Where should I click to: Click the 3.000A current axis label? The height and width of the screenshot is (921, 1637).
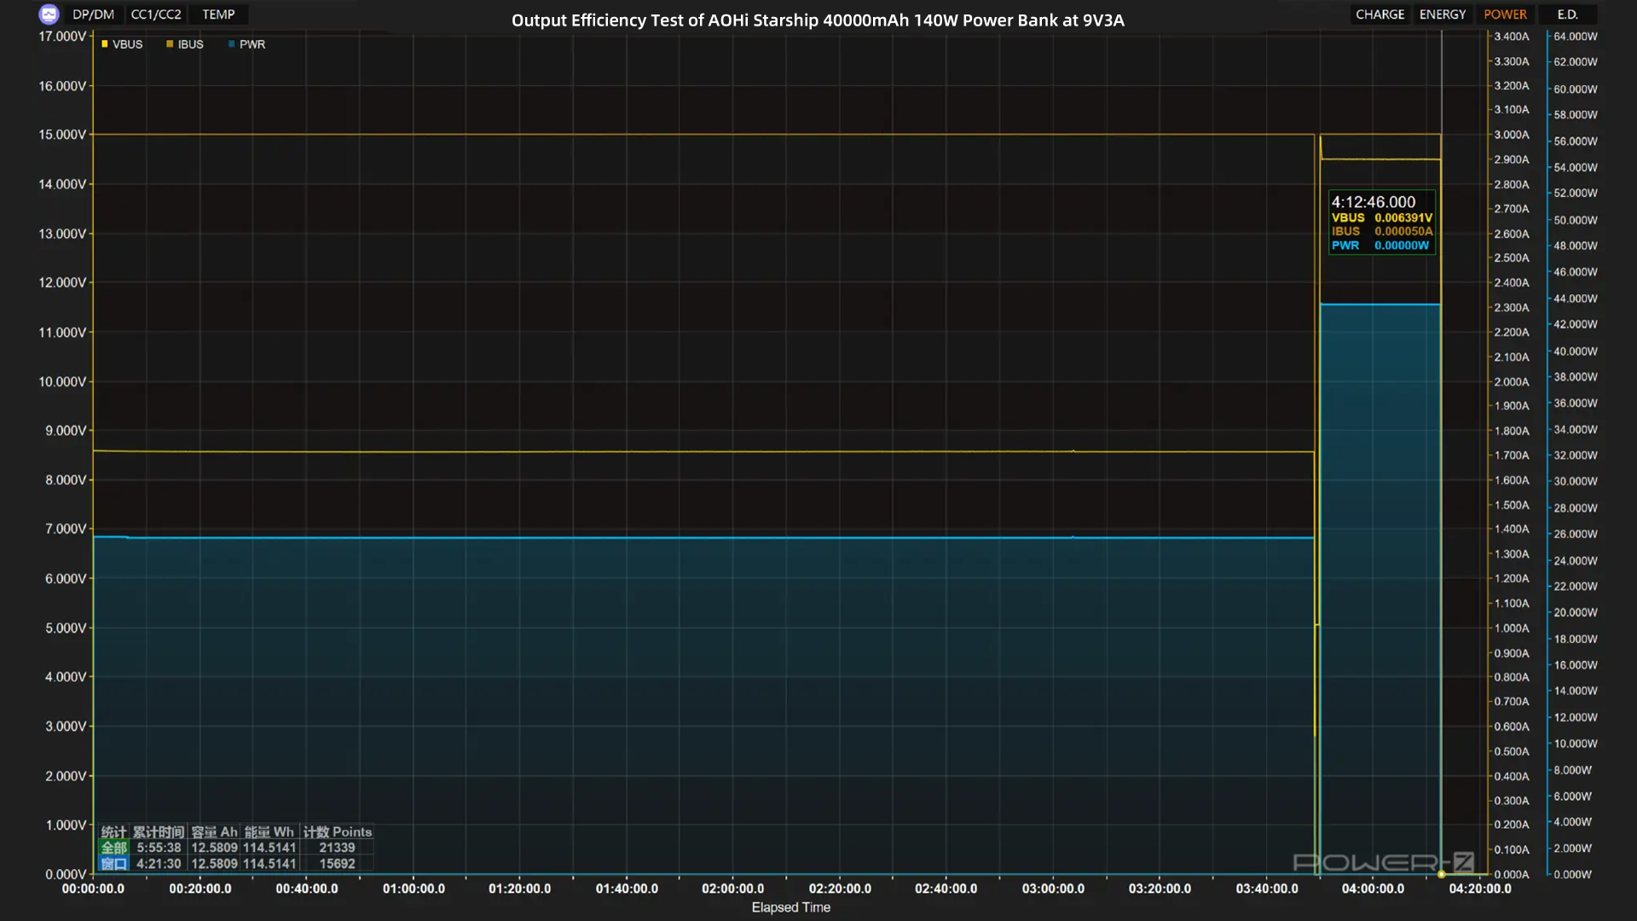pyautogui.click(x=1512, y=135)
